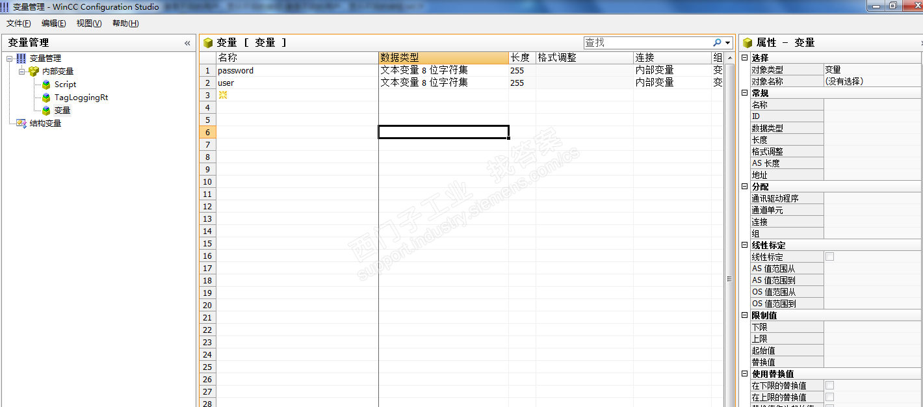The width and height of the screenshot is (923, 407).
Task: Select the 内部变量 yellow blocks icon
Action: (34, 72)
